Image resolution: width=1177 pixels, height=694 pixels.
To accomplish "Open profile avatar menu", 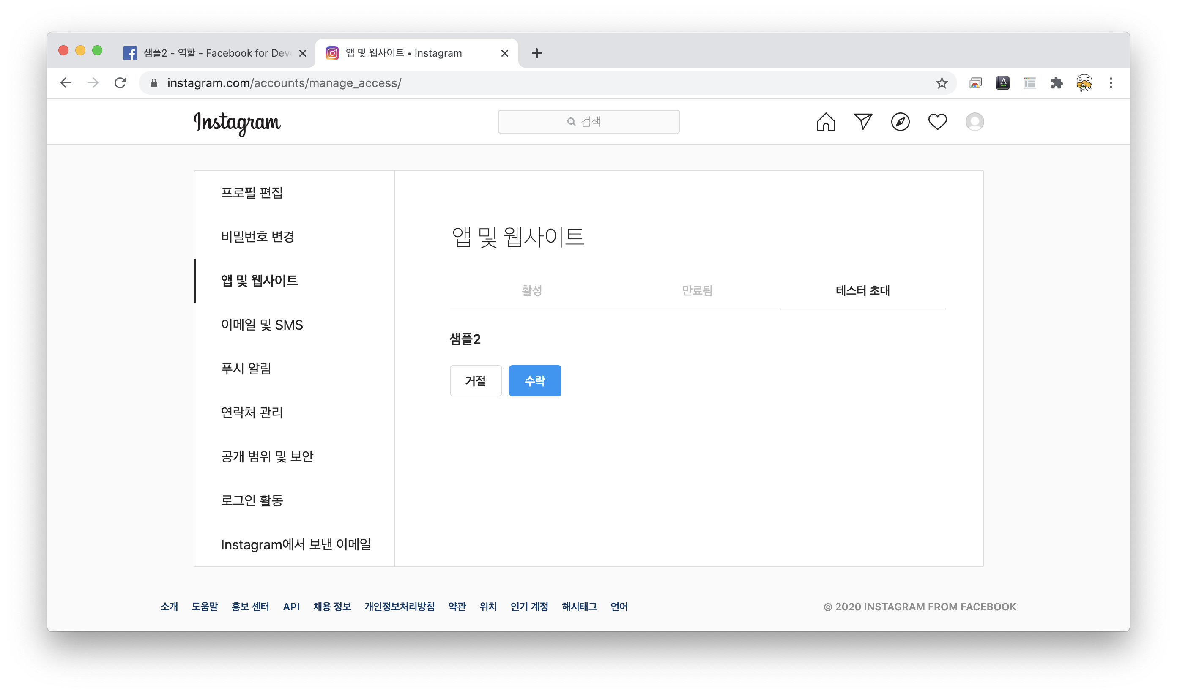I will pos(974,122).
